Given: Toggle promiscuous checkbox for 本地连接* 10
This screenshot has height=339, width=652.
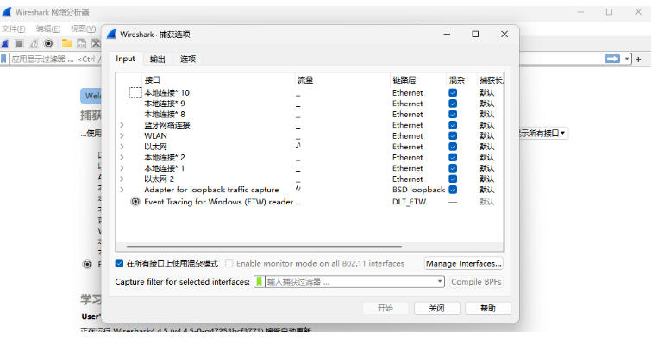Looking at the screenshot, I should coord(453,93).
